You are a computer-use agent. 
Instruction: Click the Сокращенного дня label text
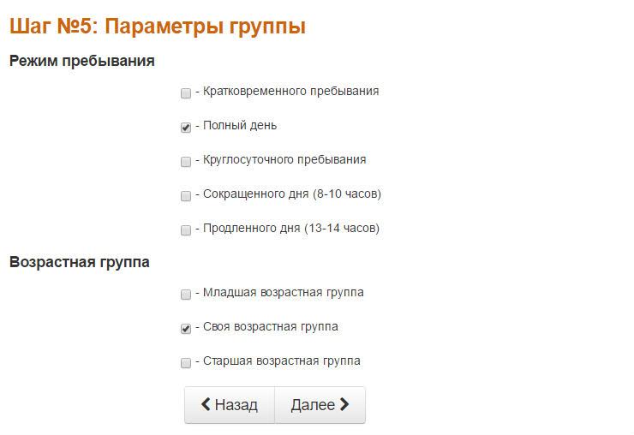(292, 194)
